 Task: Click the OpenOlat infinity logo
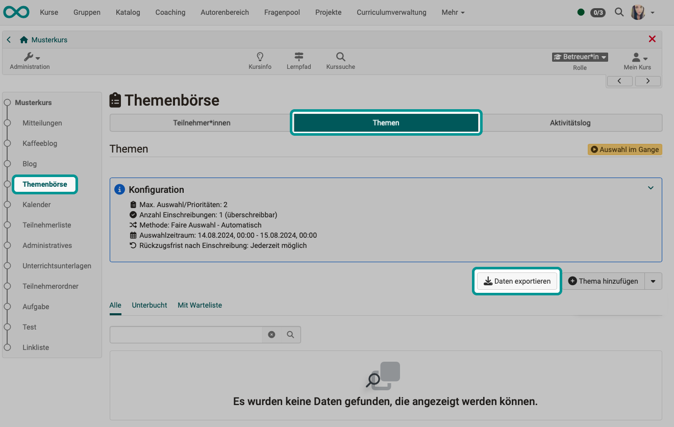coord(16,12)
